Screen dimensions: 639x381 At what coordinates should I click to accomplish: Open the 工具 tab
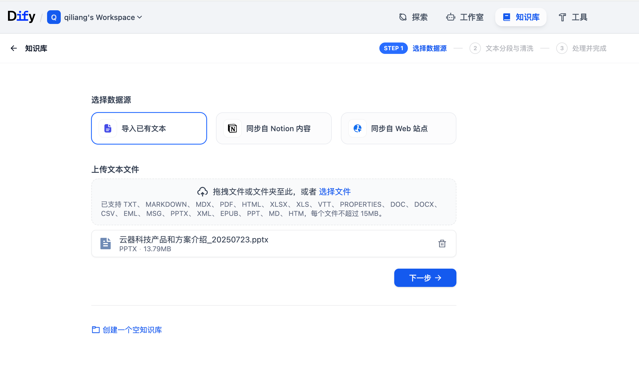pyautogui.click(x=573, y=17)
